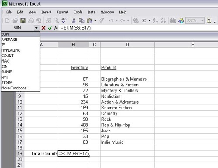218x168 pixels.
Task: Select column D header
Action: coord(127,45)
